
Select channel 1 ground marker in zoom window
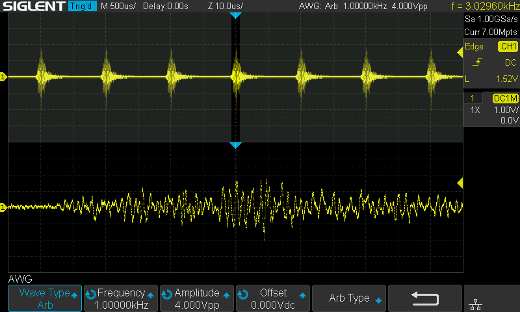coord(3,207)
